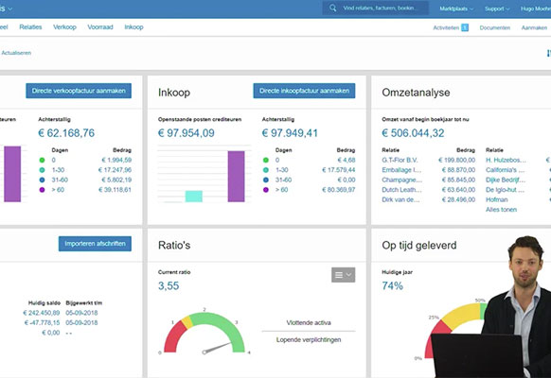The height and width of the screenshot is (378, 551).
Task: Open relation De Iglo-hut ...
Action: [x=505, y=190]
